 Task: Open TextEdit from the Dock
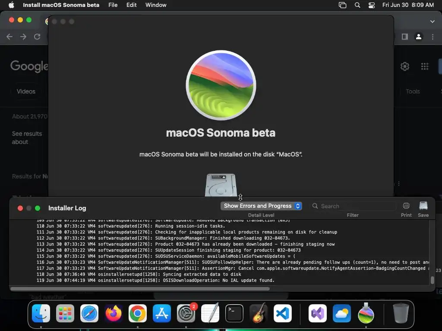pyautogui.click(x=210, y=313)
